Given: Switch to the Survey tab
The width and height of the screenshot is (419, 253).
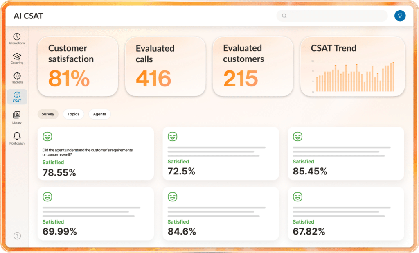Looking at the screenshot, I should (48, 114).
